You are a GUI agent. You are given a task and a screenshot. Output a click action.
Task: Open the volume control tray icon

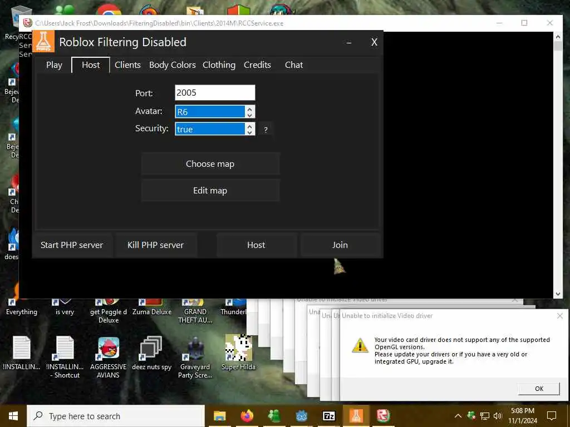pos(498,416)
